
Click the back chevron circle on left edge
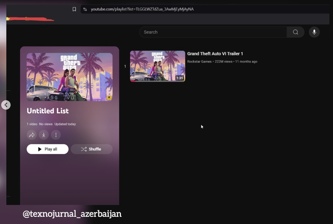tap(6, 105)
